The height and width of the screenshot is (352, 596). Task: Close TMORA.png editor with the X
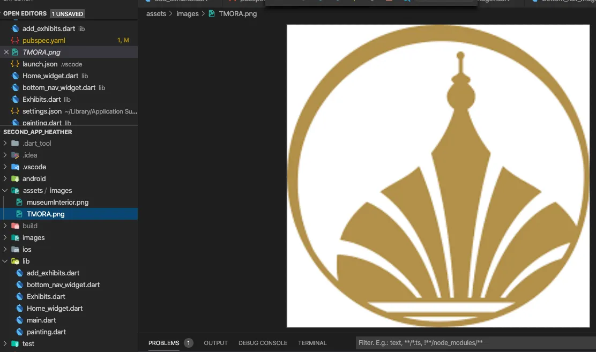[x=6, y=52]
